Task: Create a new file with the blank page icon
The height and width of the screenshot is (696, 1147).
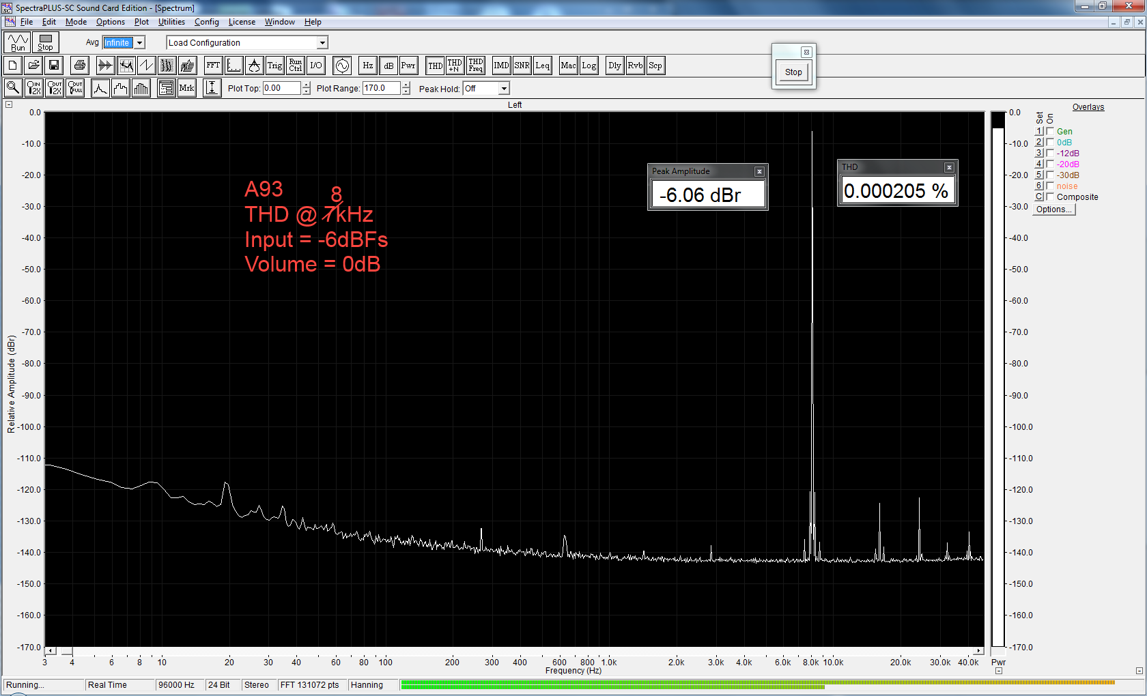Action: 13,66
